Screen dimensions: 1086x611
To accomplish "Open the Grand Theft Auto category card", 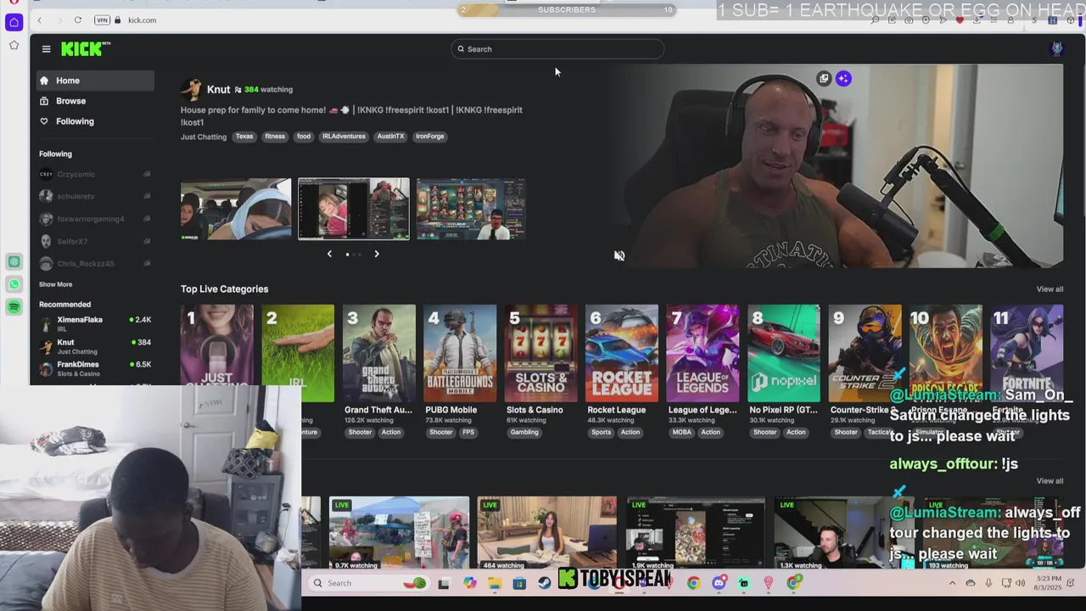I will pyautogui.click(x=379, y=353).
